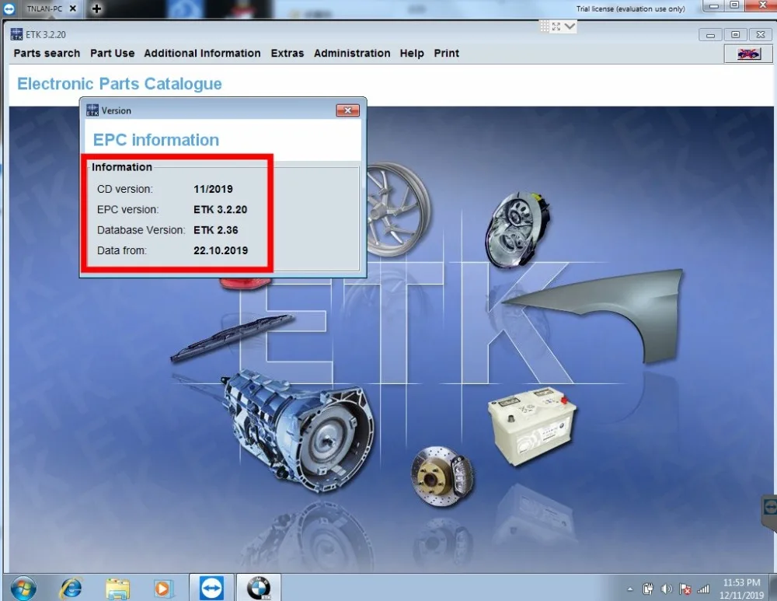Expand the TeamViewer toolbar chevron
Screen dimensions: 777x601
[570, 26]
